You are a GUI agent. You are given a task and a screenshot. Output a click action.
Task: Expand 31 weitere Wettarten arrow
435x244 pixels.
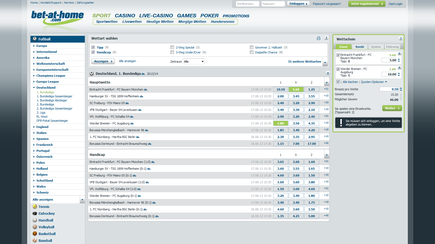(325, 62)
